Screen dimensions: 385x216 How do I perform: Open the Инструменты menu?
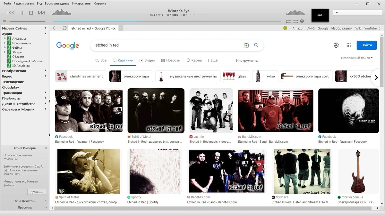click(x=81, y=4)
